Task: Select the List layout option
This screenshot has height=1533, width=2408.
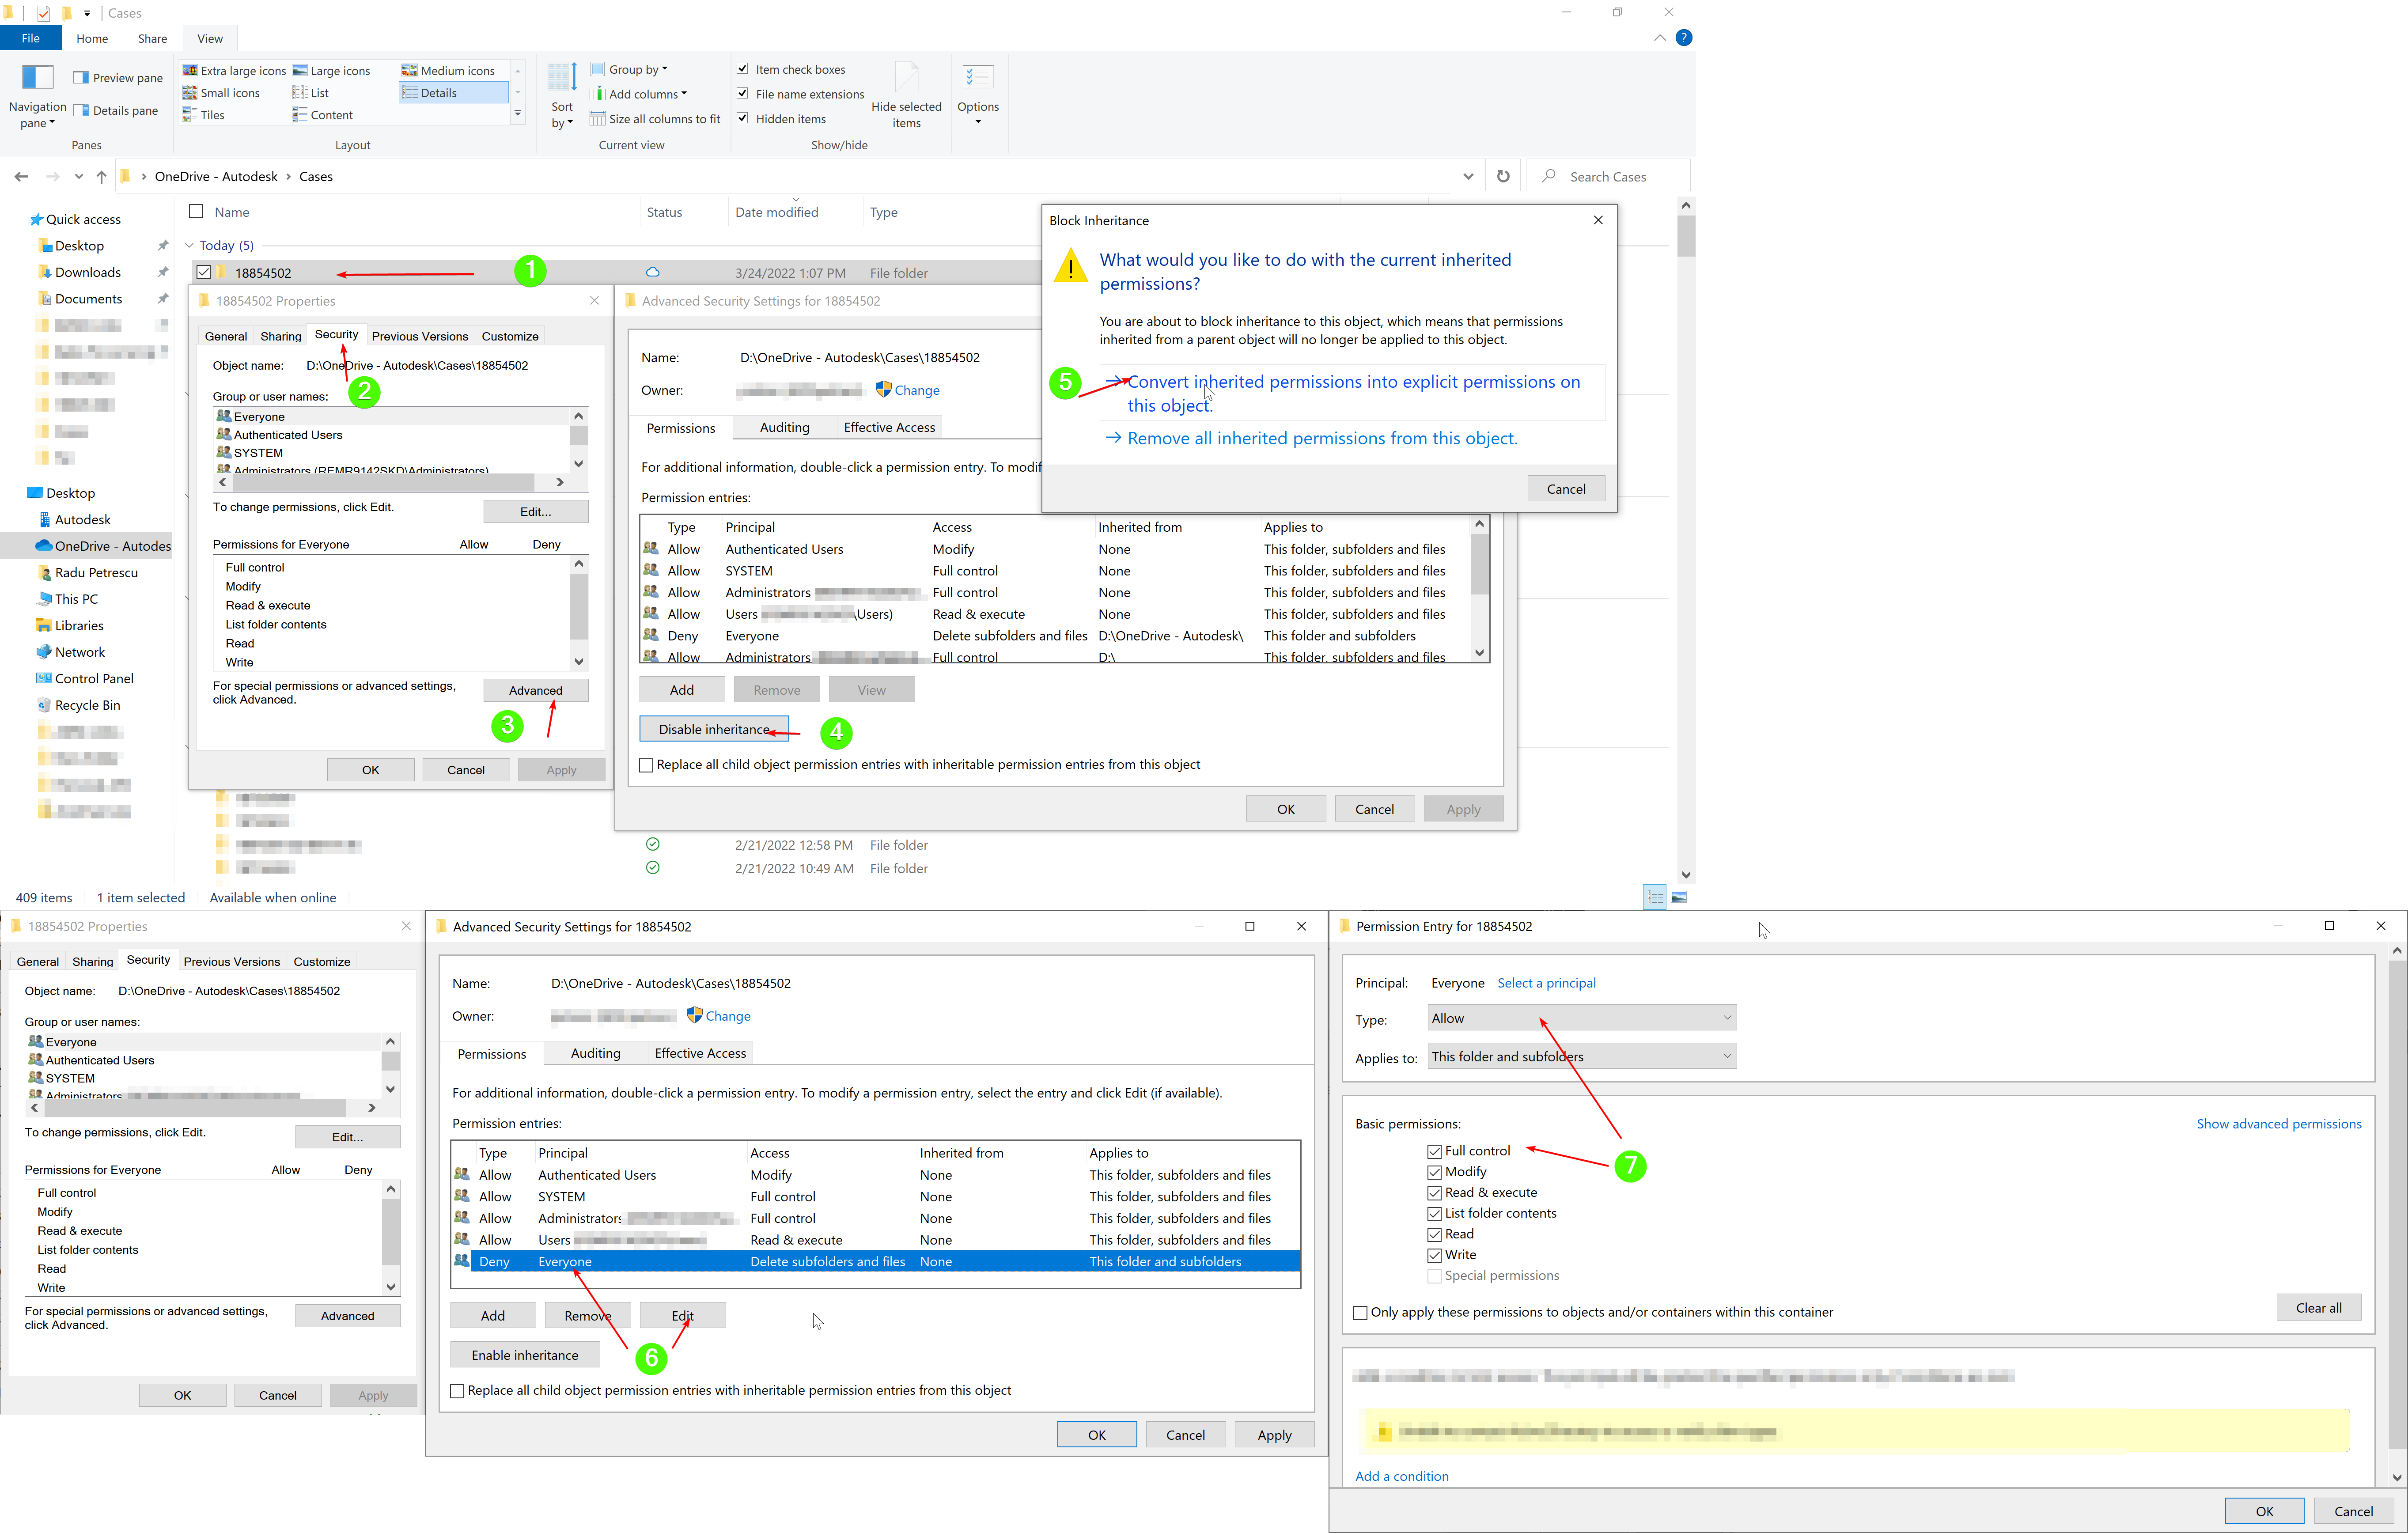Action: coord(310,93)
